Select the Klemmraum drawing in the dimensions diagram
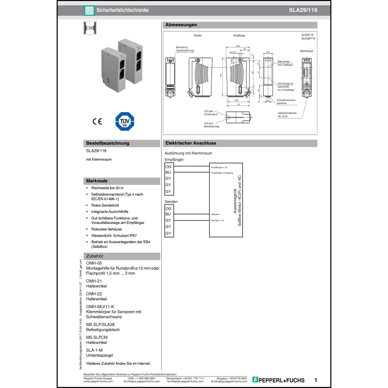The image size is (388, 388). (307, 78)
